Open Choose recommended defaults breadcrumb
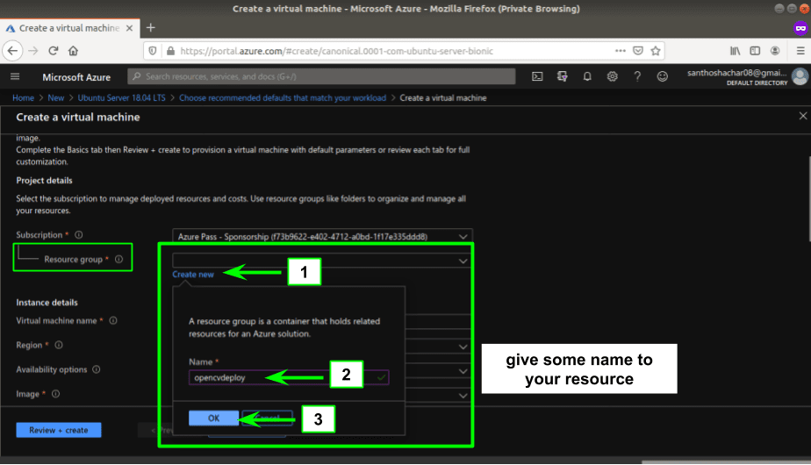The image size is (811, 465). coord(283,97)
